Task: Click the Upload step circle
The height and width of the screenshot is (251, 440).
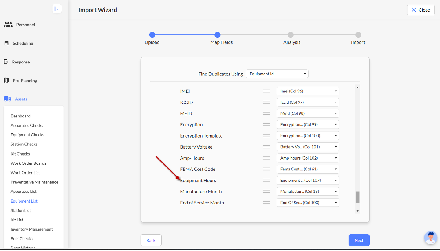Action: [x=152, y=35]
